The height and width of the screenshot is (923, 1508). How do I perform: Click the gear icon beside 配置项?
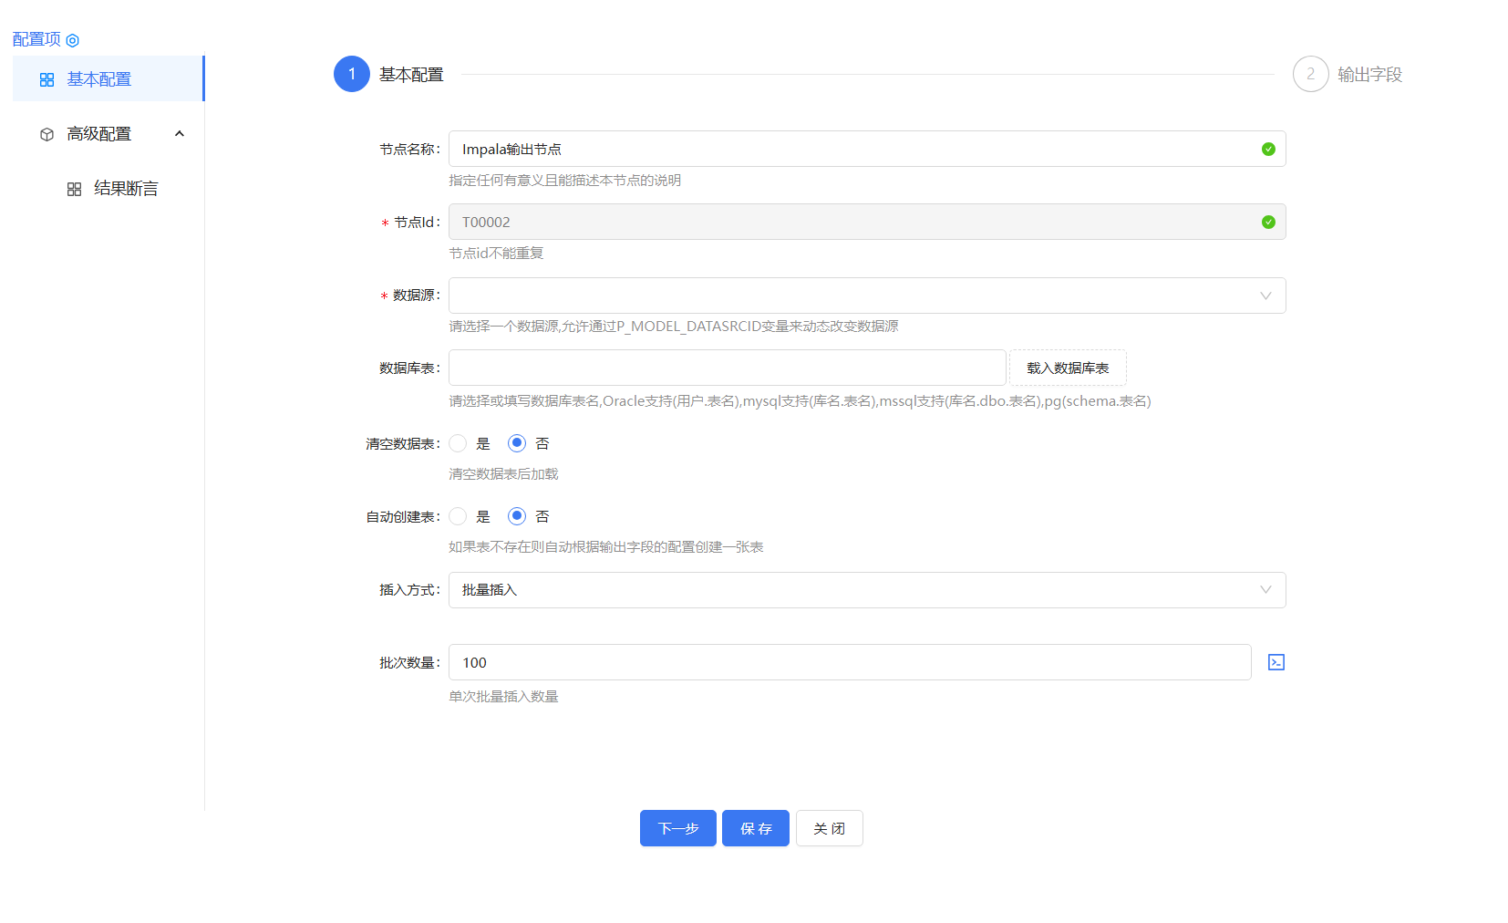pyautogui.click(x=72, y=39)
